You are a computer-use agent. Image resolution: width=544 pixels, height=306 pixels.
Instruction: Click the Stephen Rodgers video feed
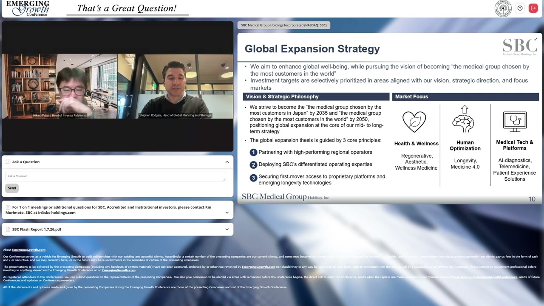tap(175, 86)
